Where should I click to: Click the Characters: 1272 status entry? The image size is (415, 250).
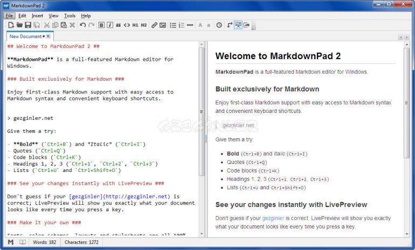click(x=81, y=242)
